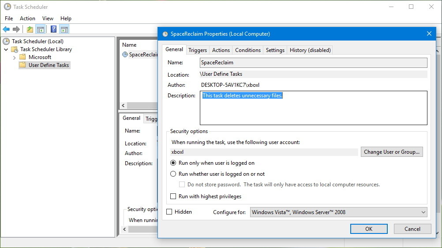Check the Hidden checkbox

[169, 212]
